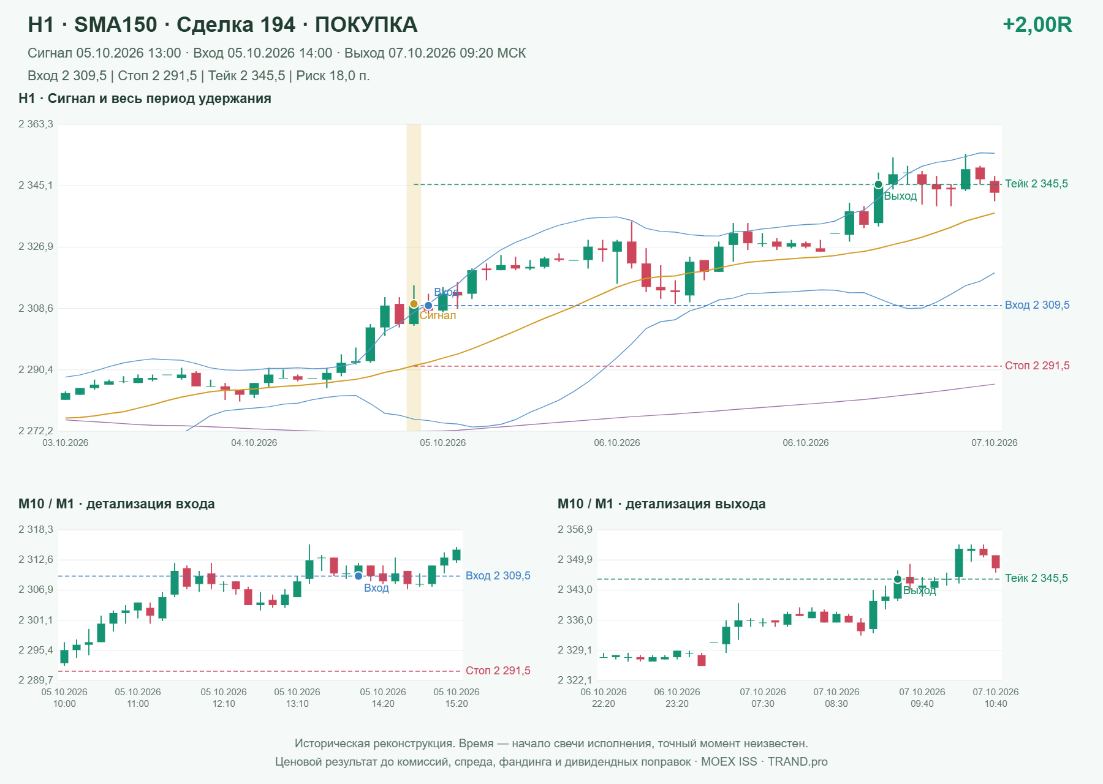Select the chart title with Сделка 194
Screen dimensions: 1103x784
(222, 24)
